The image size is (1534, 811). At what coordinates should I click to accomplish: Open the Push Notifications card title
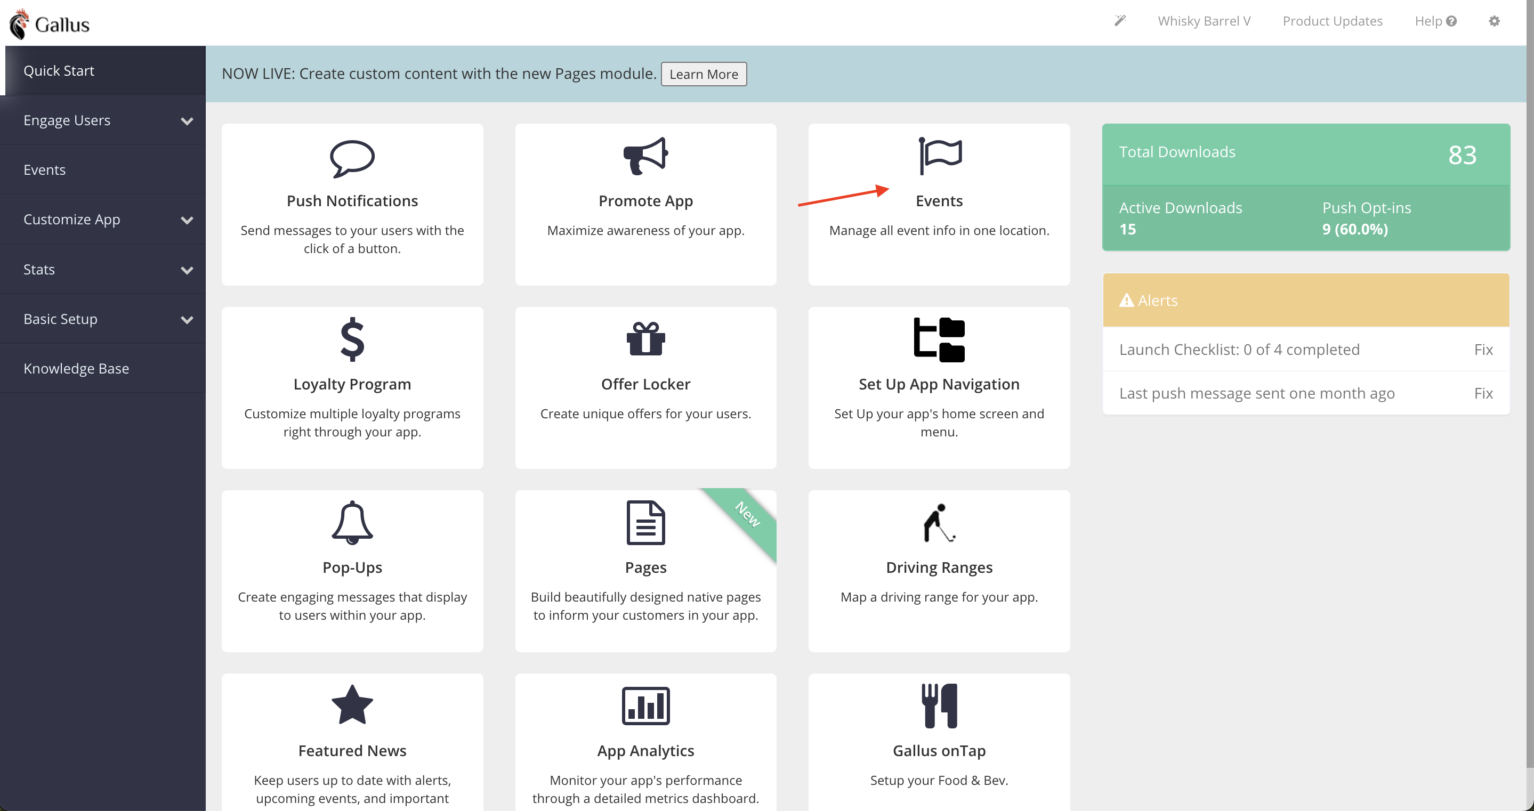pyautogui.click(x=352, y=201)
